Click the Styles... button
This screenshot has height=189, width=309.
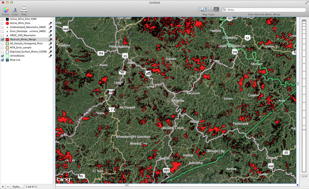pos(17,187)
